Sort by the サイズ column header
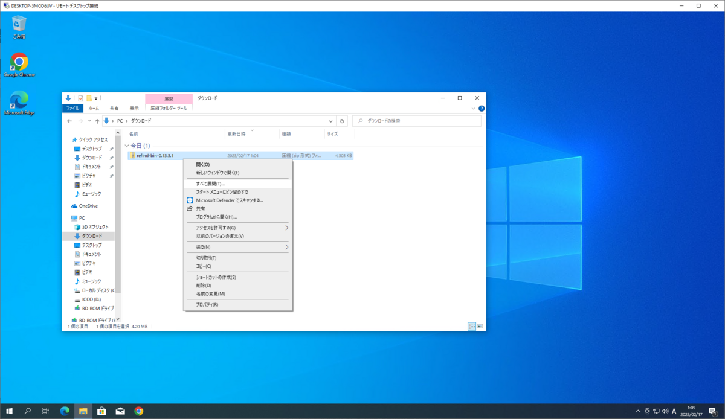 [332, 134]
